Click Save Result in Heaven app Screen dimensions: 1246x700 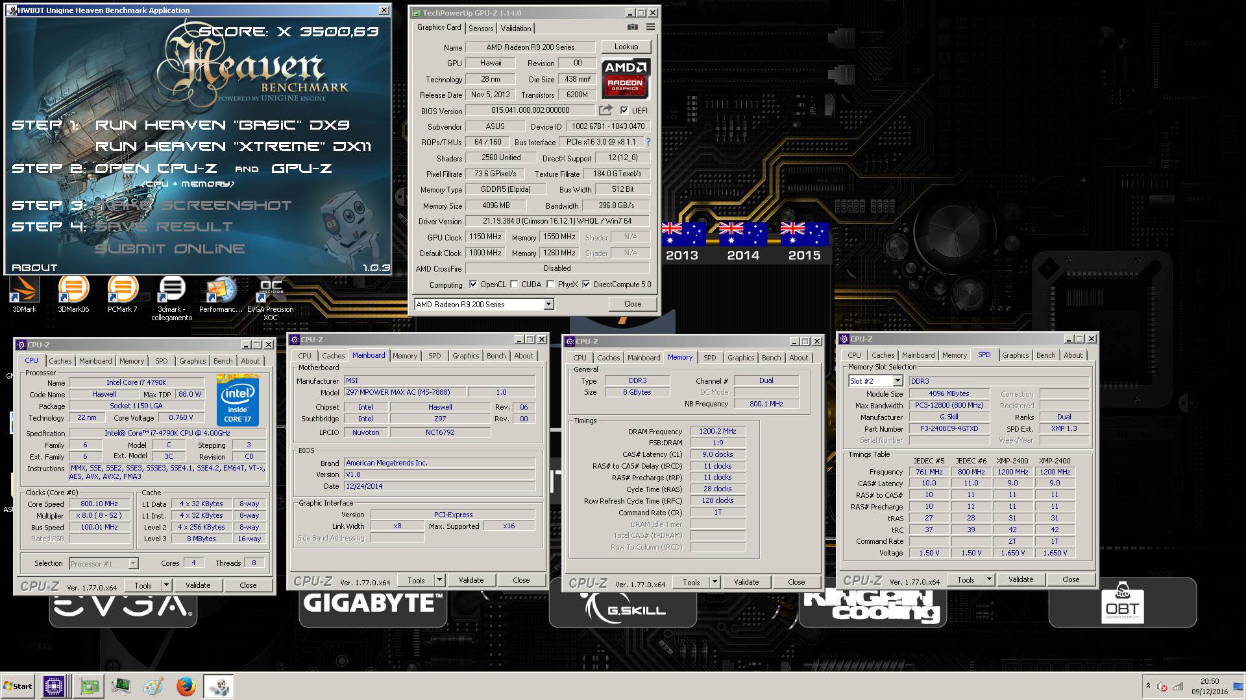point(164,227)
